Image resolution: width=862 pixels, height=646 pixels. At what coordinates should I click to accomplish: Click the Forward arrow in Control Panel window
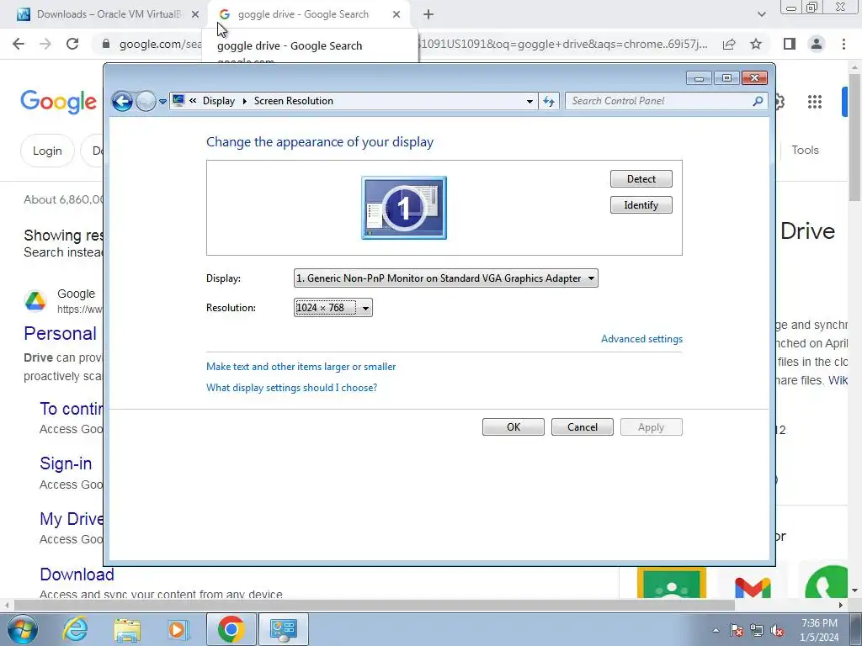tap(146, 101)
